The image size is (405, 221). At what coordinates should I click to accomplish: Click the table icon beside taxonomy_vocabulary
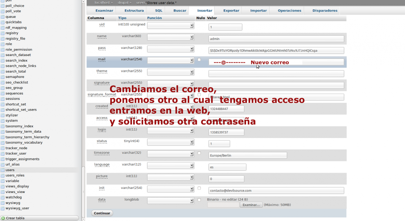(3, 143)
